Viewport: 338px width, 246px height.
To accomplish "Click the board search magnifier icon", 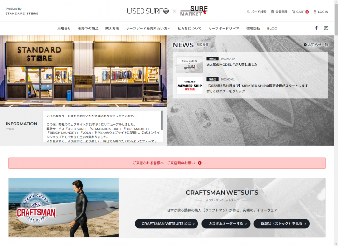I will 248,12.
